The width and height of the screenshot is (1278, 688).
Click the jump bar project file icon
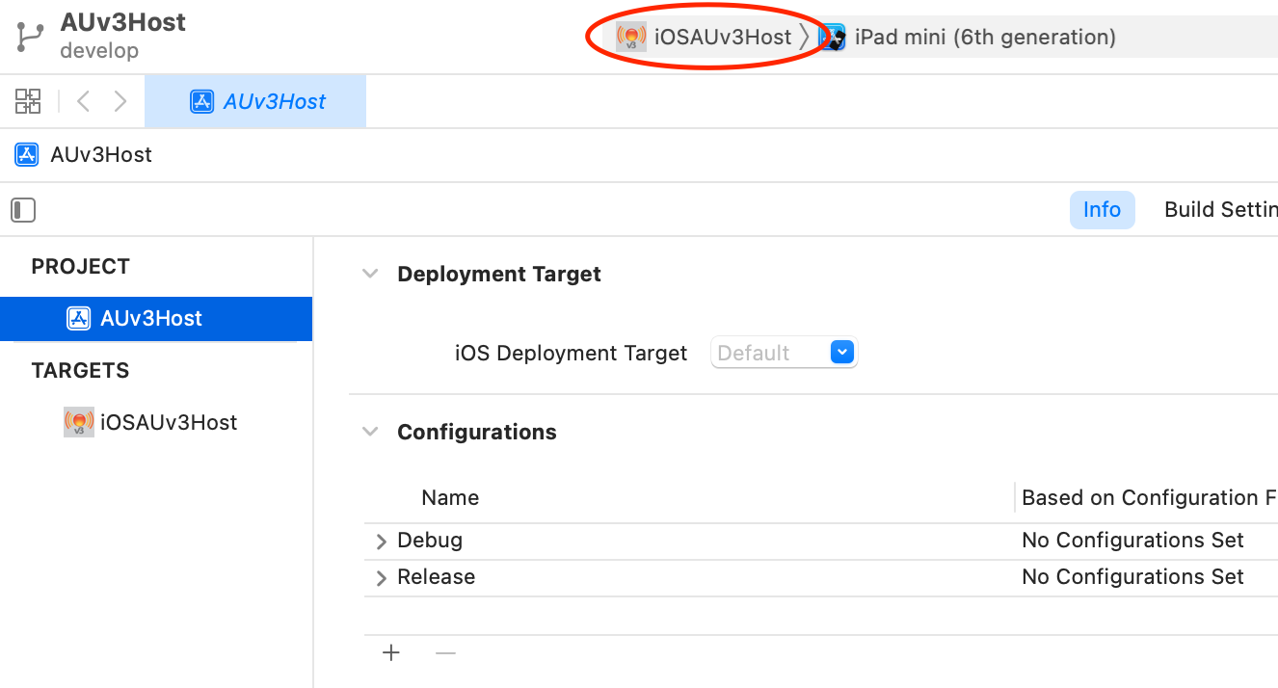[x=26, y=155]
